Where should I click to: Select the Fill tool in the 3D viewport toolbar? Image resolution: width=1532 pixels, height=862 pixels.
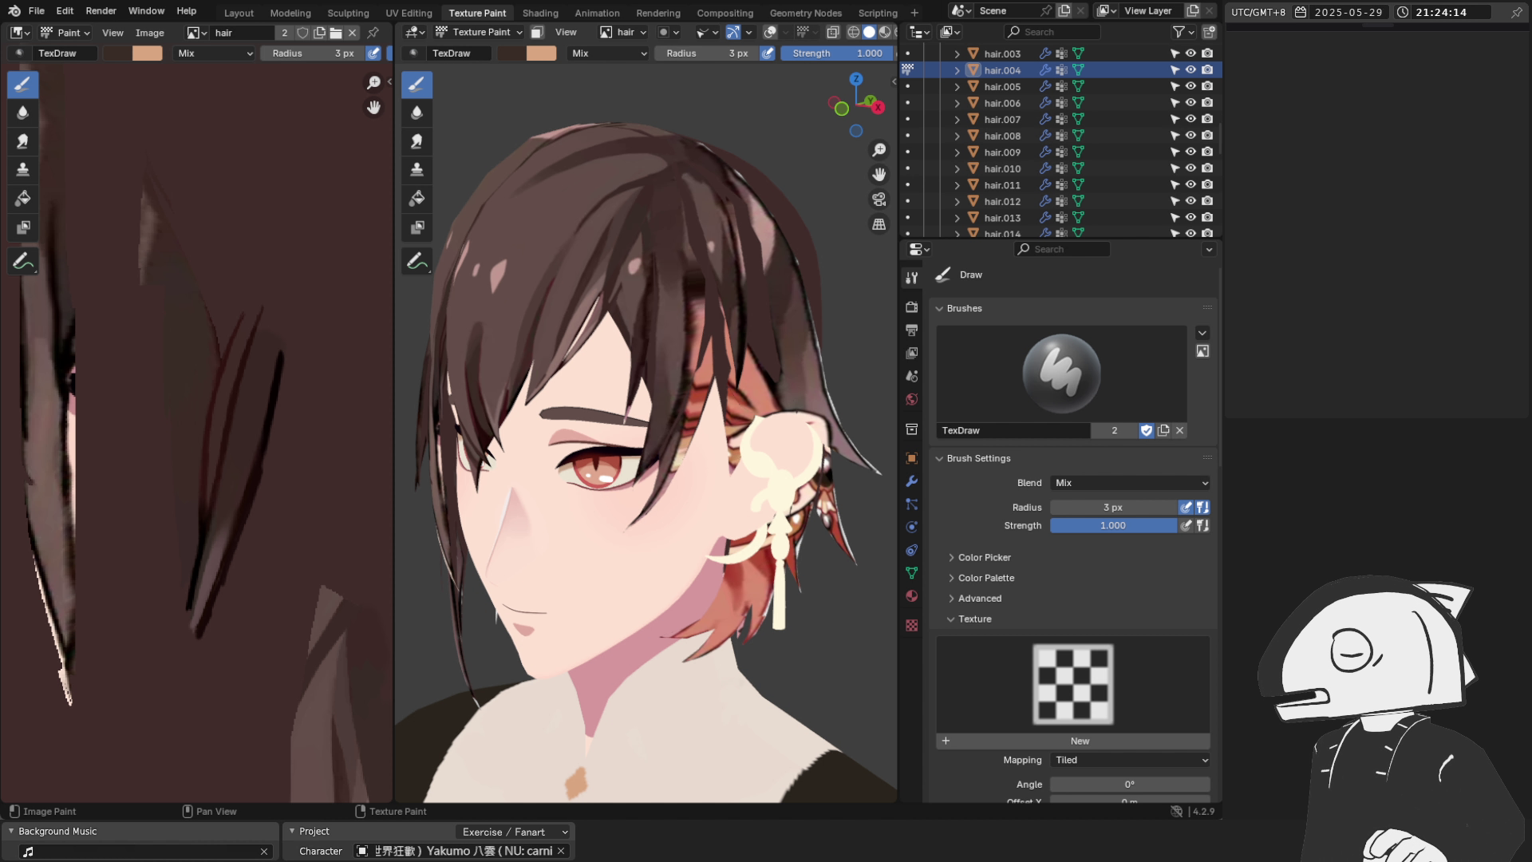pyautogui.click(x=417, y=199)
